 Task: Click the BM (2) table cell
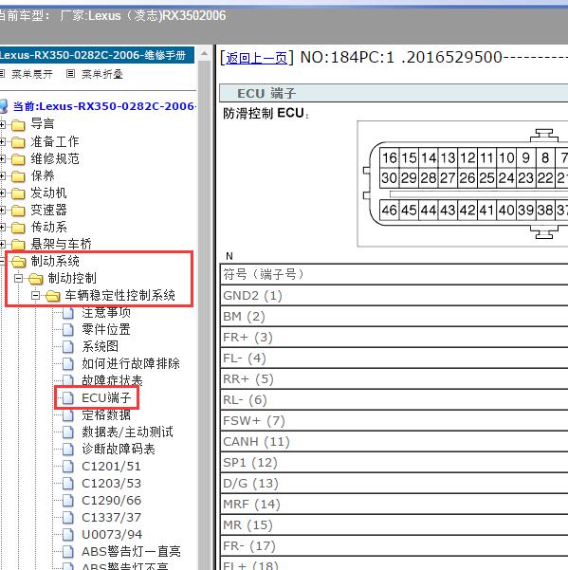click(x=394, y=316)
